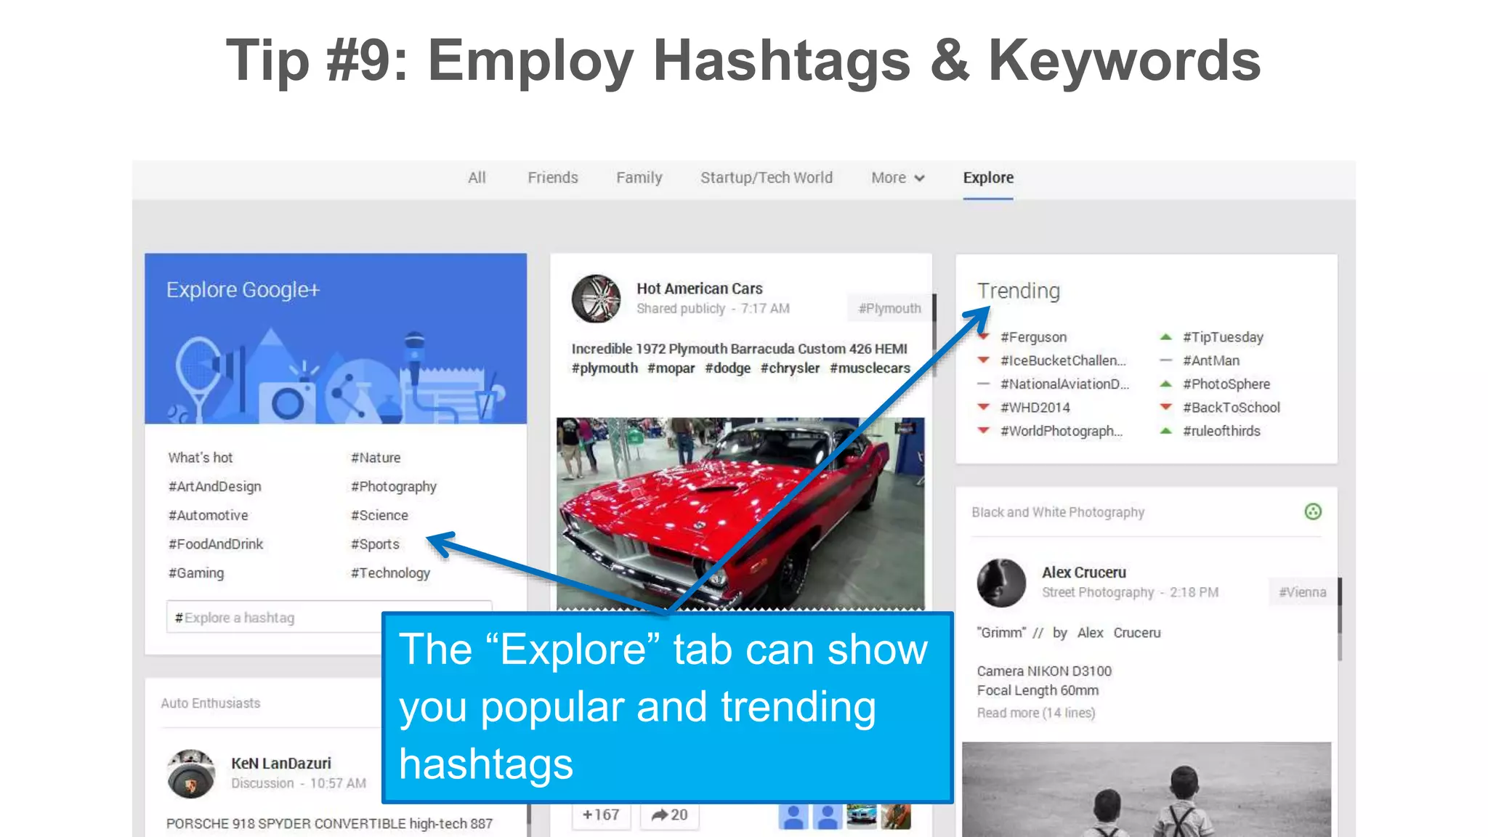
Task: Open #FoodAndDrink hashtag
Action: tap(216, 544)
